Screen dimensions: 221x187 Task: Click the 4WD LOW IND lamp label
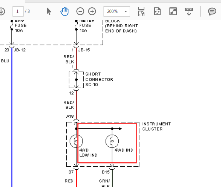(88, 153)
